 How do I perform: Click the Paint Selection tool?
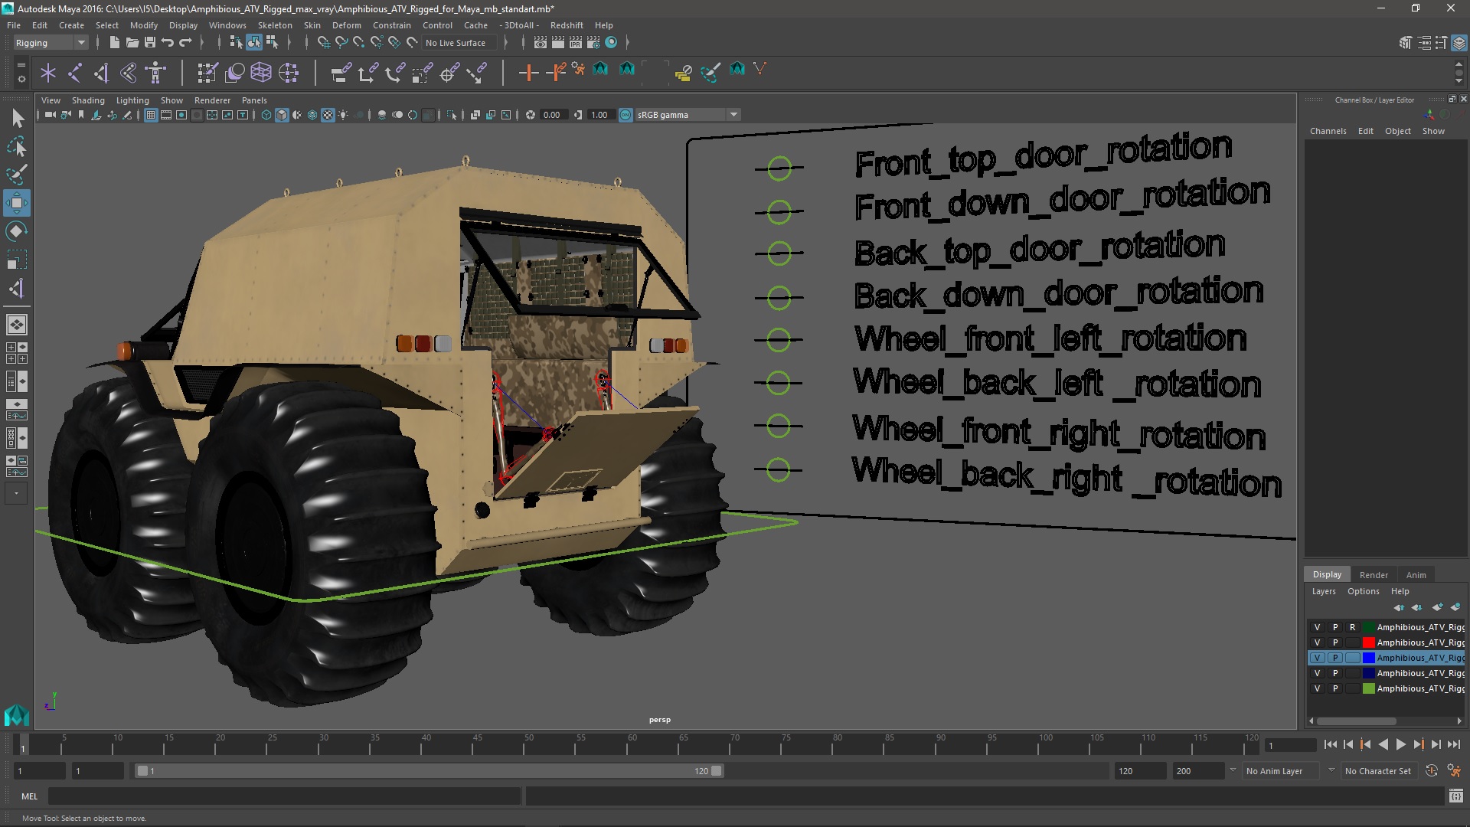16,175
